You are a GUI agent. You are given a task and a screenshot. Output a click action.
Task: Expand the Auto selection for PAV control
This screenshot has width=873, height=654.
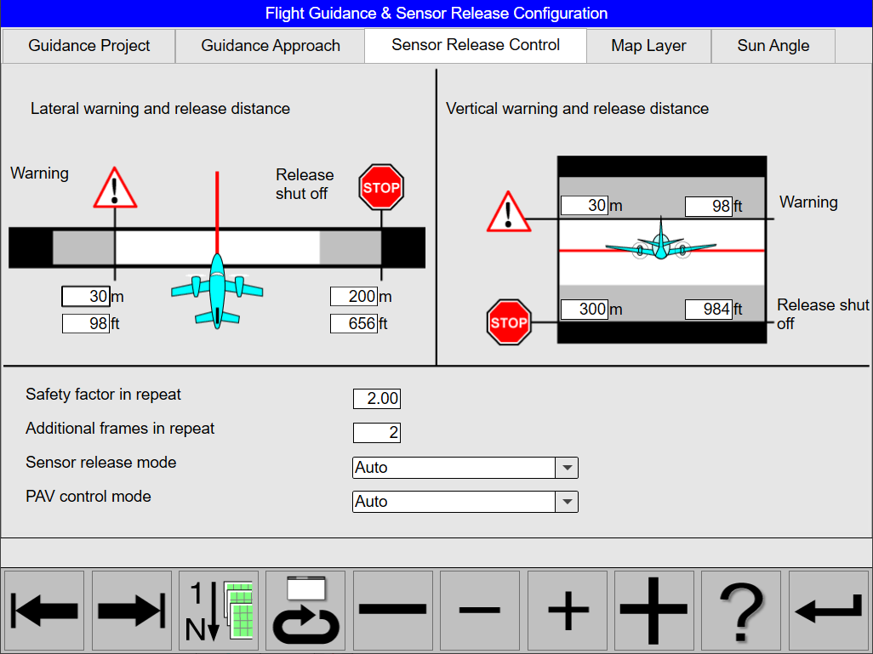click(x=567, y=501)
